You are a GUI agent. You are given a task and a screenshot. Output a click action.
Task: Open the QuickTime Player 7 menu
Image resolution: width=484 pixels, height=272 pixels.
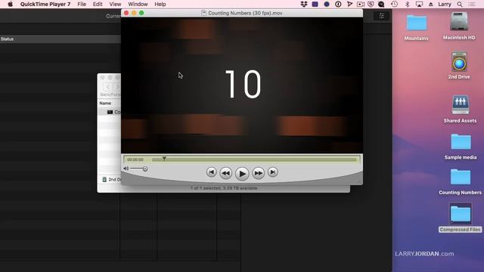click(x=45, y=5)
